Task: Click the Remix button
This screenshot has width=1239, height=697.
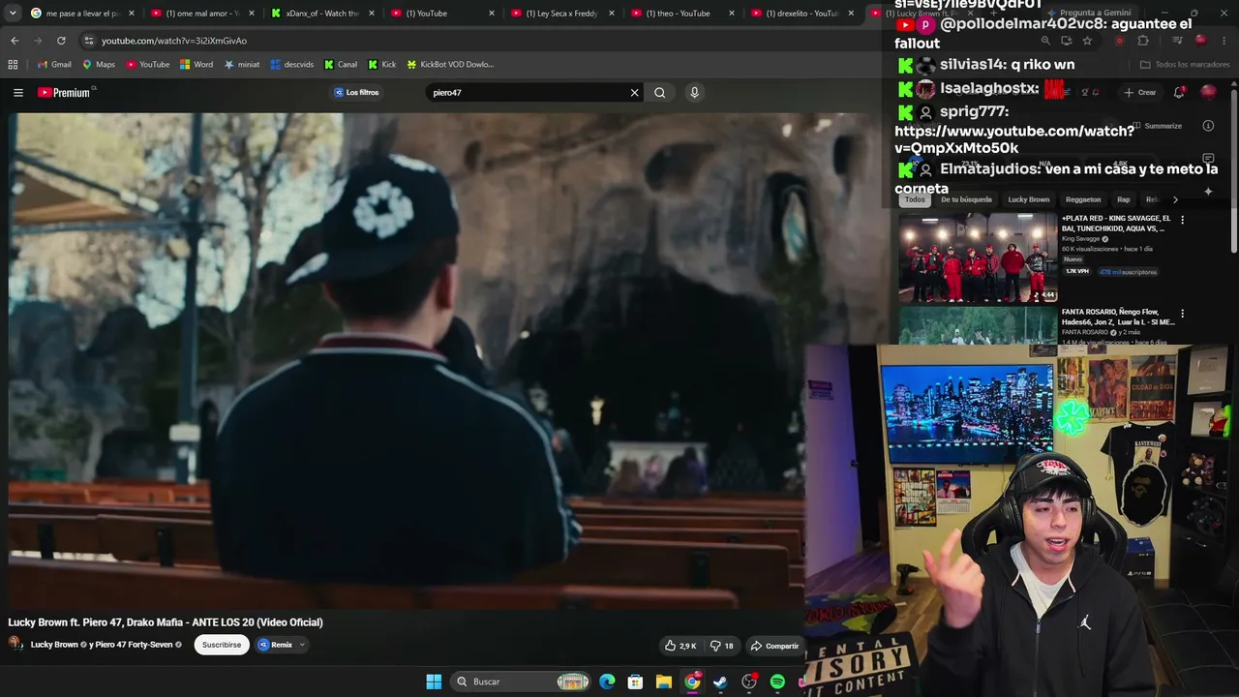Action: [276, 645]
